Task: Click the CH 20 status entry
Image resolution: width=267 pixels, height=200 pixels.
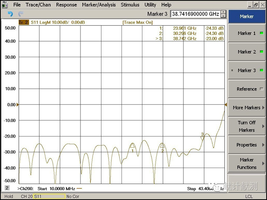Action: coord(27,196)
